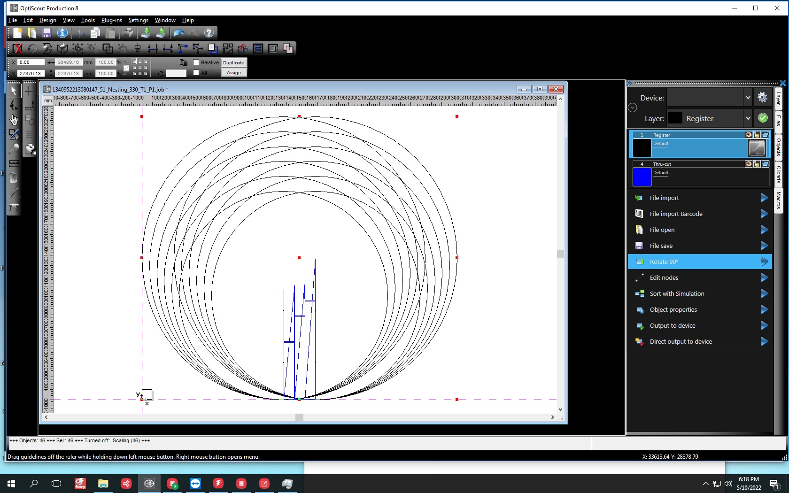This screenshot has height=493, width=789.
Task: Hide the Register layer via eye icon
Action: [749, 135]
